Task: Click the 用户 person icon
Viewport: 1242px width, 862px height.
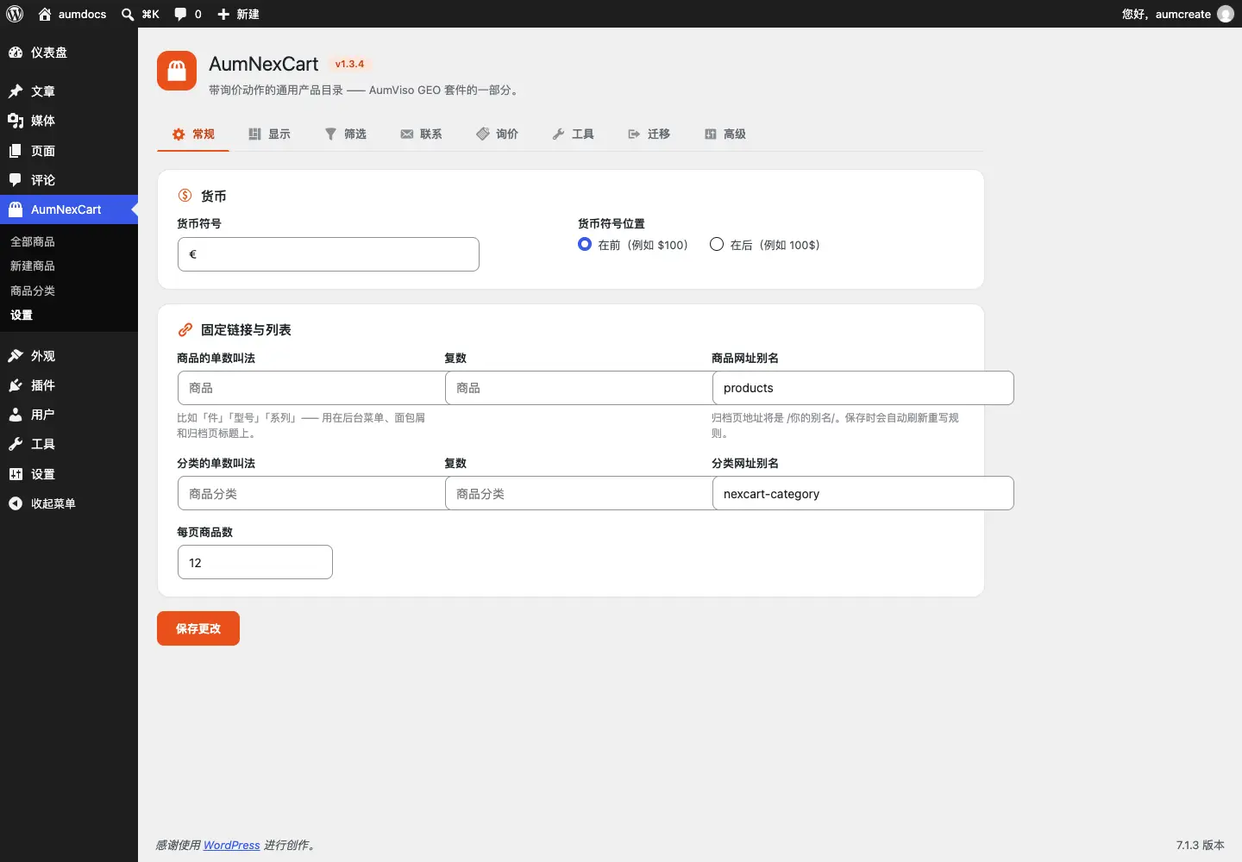Action: click(16, 415)
